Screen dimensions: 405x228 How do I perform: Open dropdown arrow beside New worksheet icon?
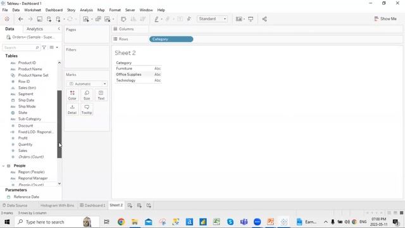[92, 19]
